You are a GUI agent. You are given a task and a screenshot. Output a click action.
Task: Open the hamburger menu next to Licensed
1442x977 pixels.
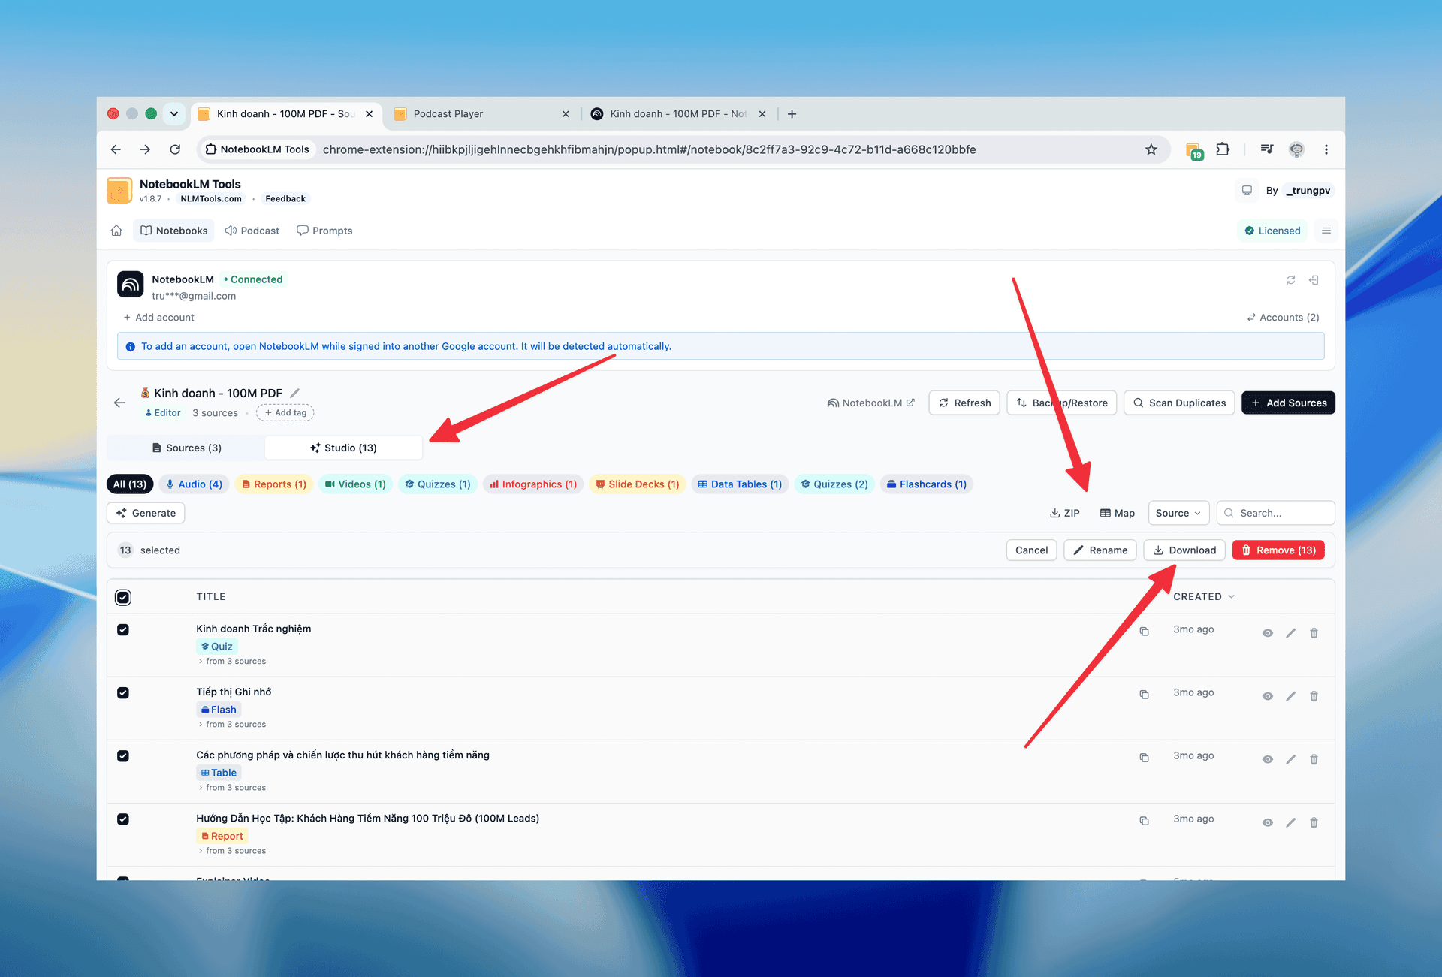coord(1326,231)
